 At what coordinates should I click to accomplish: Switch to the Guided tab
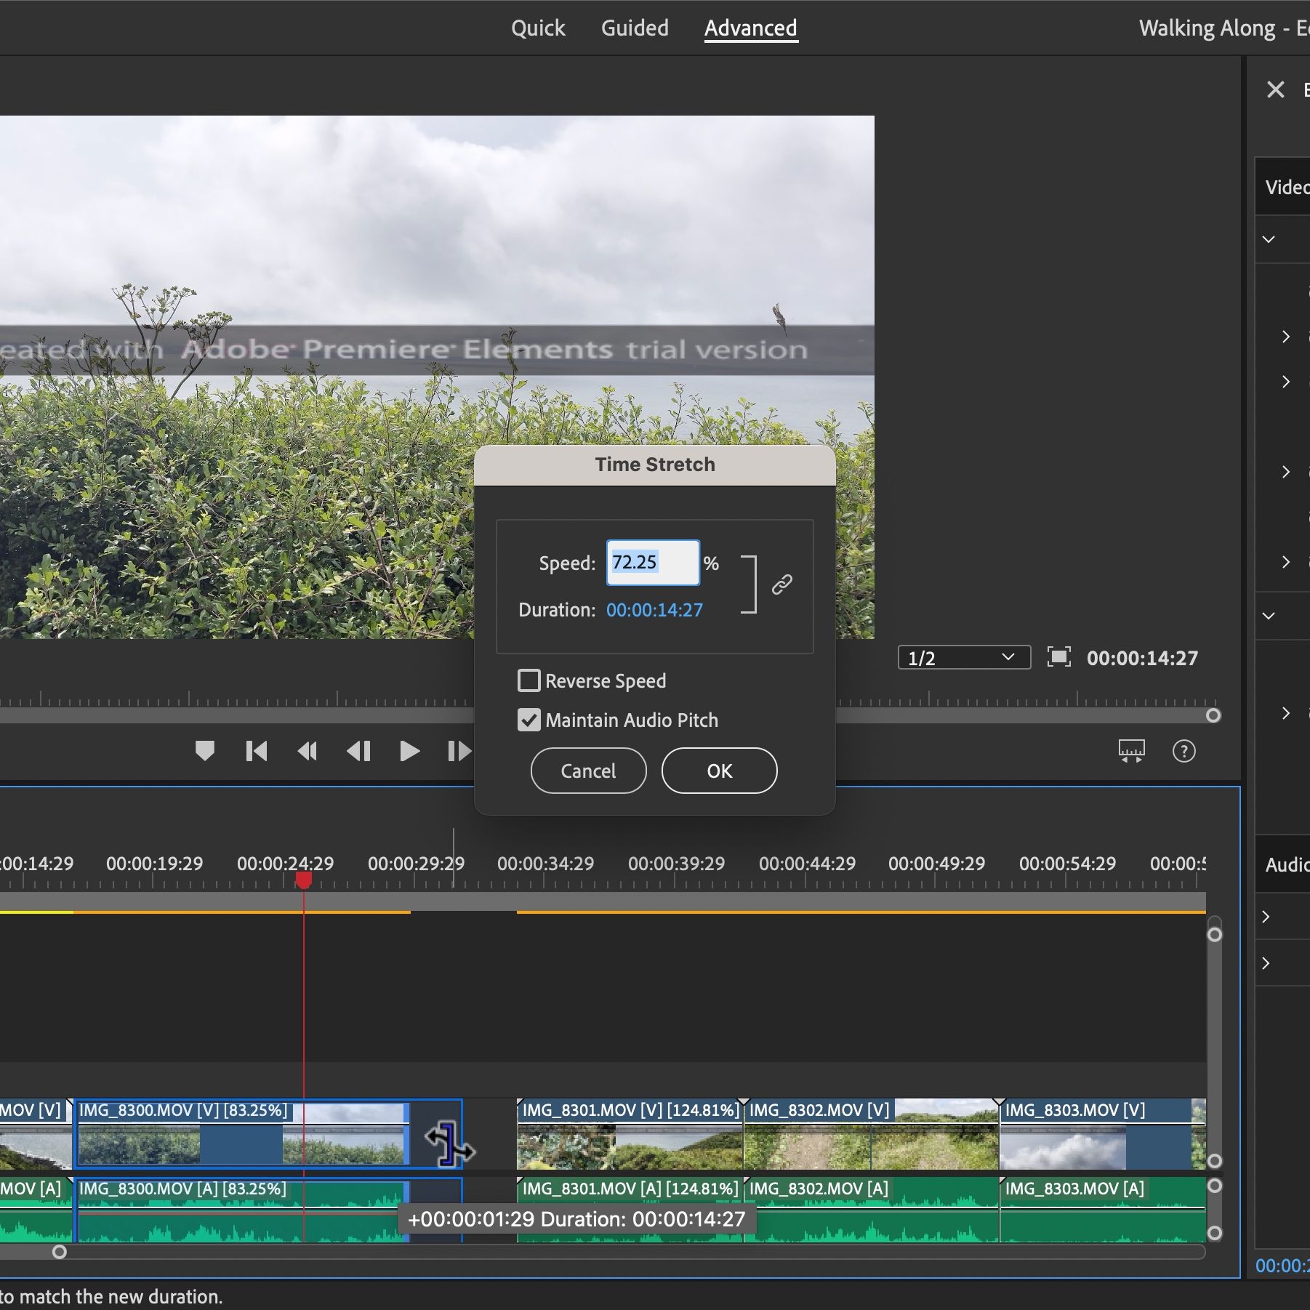click(634, 28)
